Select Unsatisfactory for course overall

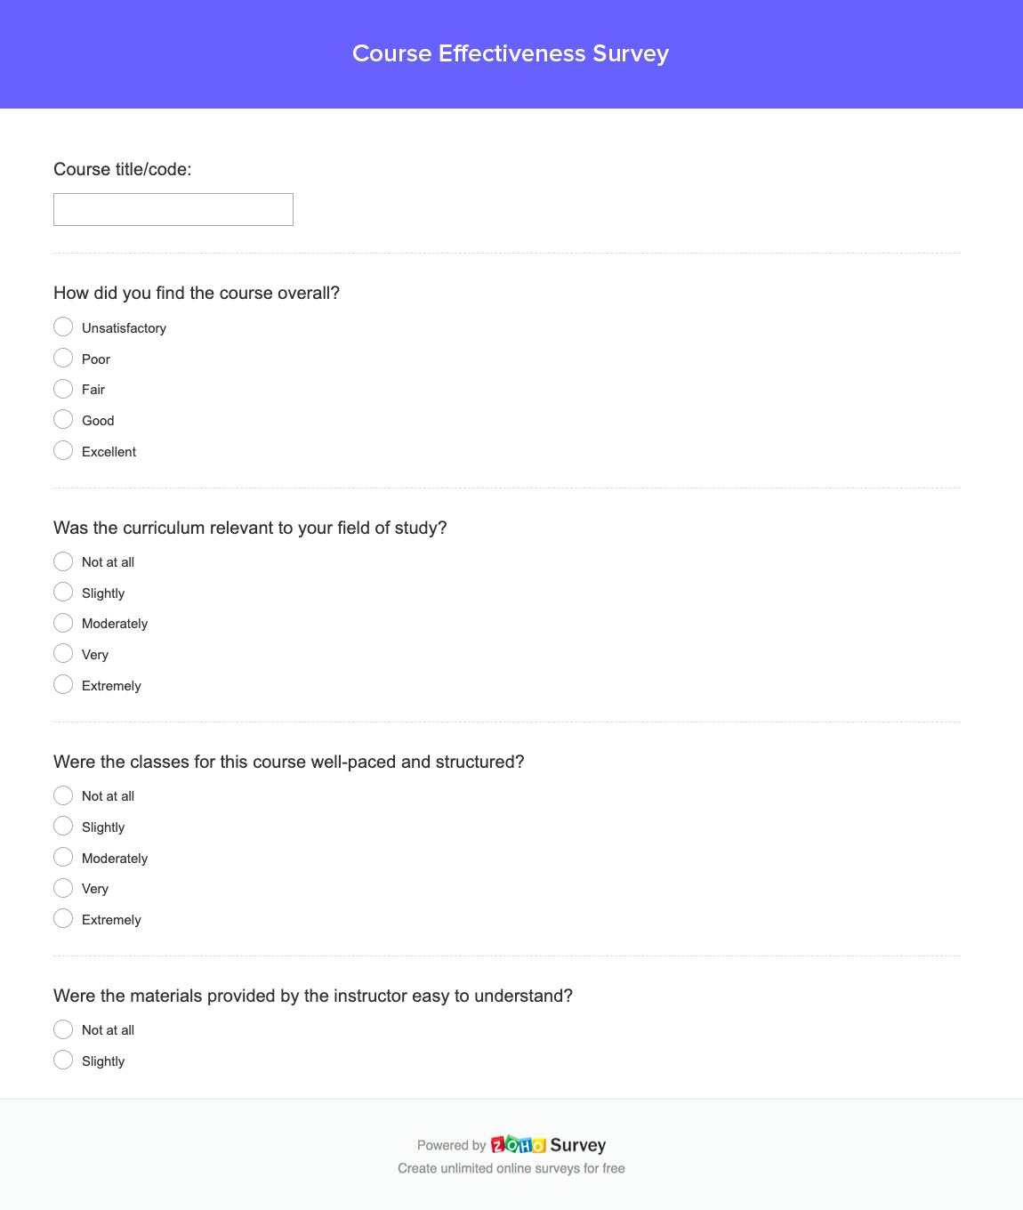click(x=63, y=327)
